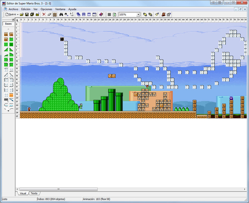The image size is (249, 203).
Task: Open the Ver menu
Action: click(36, 9)
